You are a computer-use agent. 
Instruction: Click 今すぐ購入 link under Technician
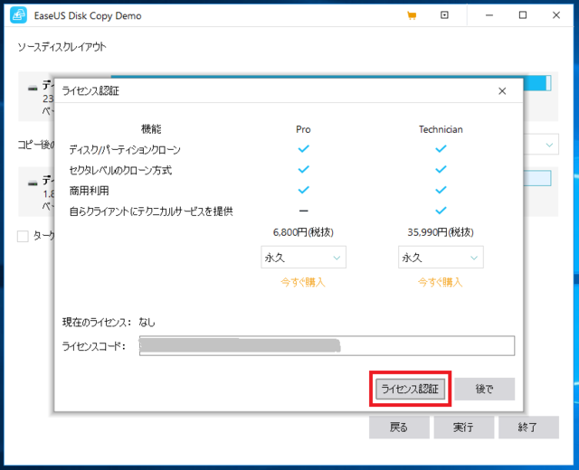pyautogui.click(x=441, y=282)
